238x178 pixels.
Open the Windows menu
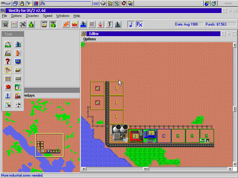pos(63,16)
